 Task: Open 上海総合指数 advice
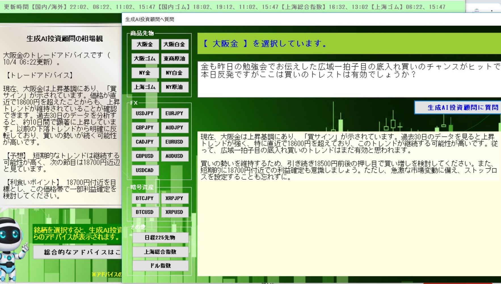coord(160,252)
